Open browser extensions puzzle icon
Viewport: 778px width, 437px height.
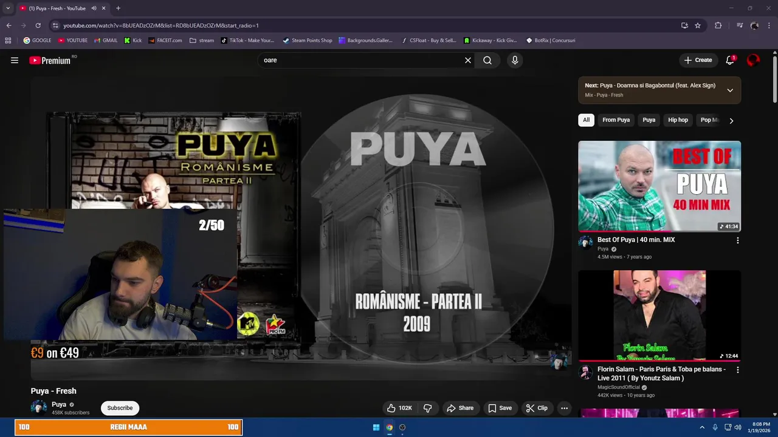point(718,25)
